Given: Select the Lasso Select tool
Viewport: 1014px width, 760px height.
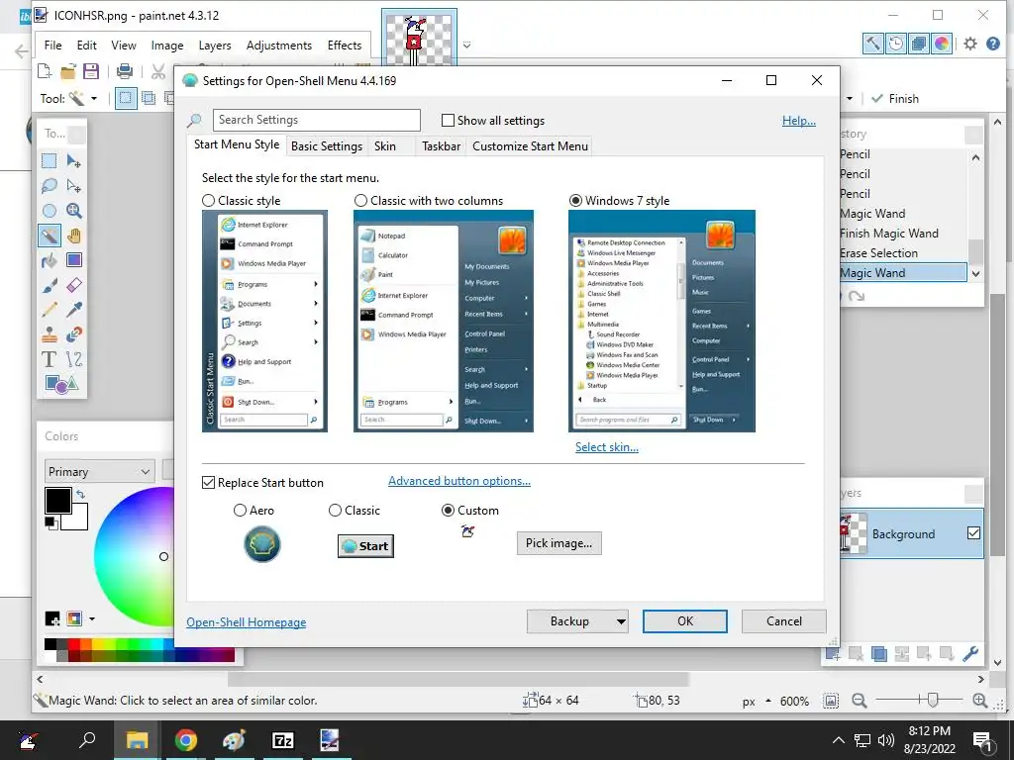Looking at the screenshot, I should point(50,186).
